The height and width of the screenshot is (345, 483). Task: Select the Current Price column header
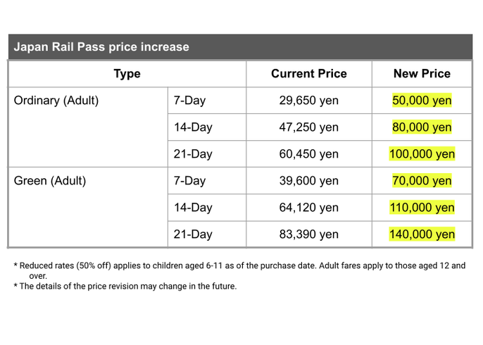(x=309, y=74)
